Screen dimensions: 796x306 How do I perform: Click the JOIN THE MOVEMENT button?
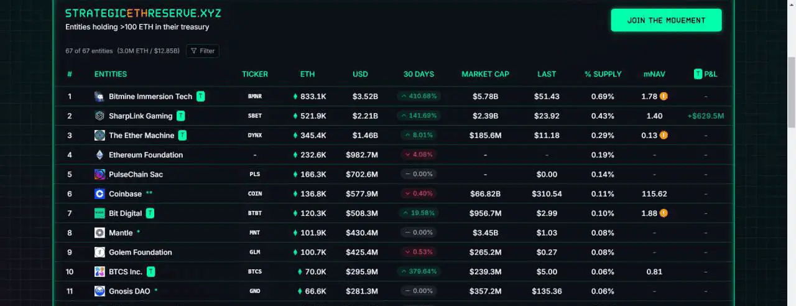coord(666,20)
